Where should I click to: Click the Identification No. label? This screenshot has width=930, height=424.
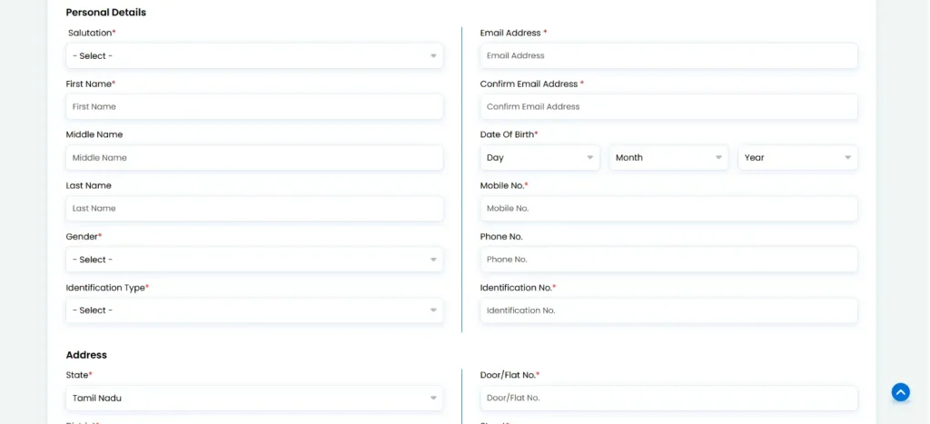coord(518,288)
